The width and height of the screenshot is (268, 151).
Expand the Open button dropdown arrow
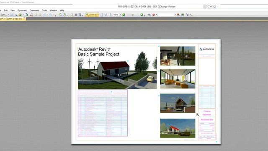(x=8, y=15)
